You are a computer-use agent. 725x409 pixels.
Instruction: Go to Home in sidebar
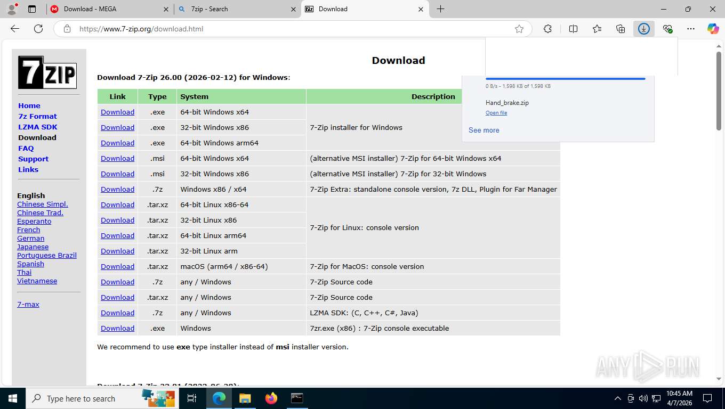click(x=29, y=105)
